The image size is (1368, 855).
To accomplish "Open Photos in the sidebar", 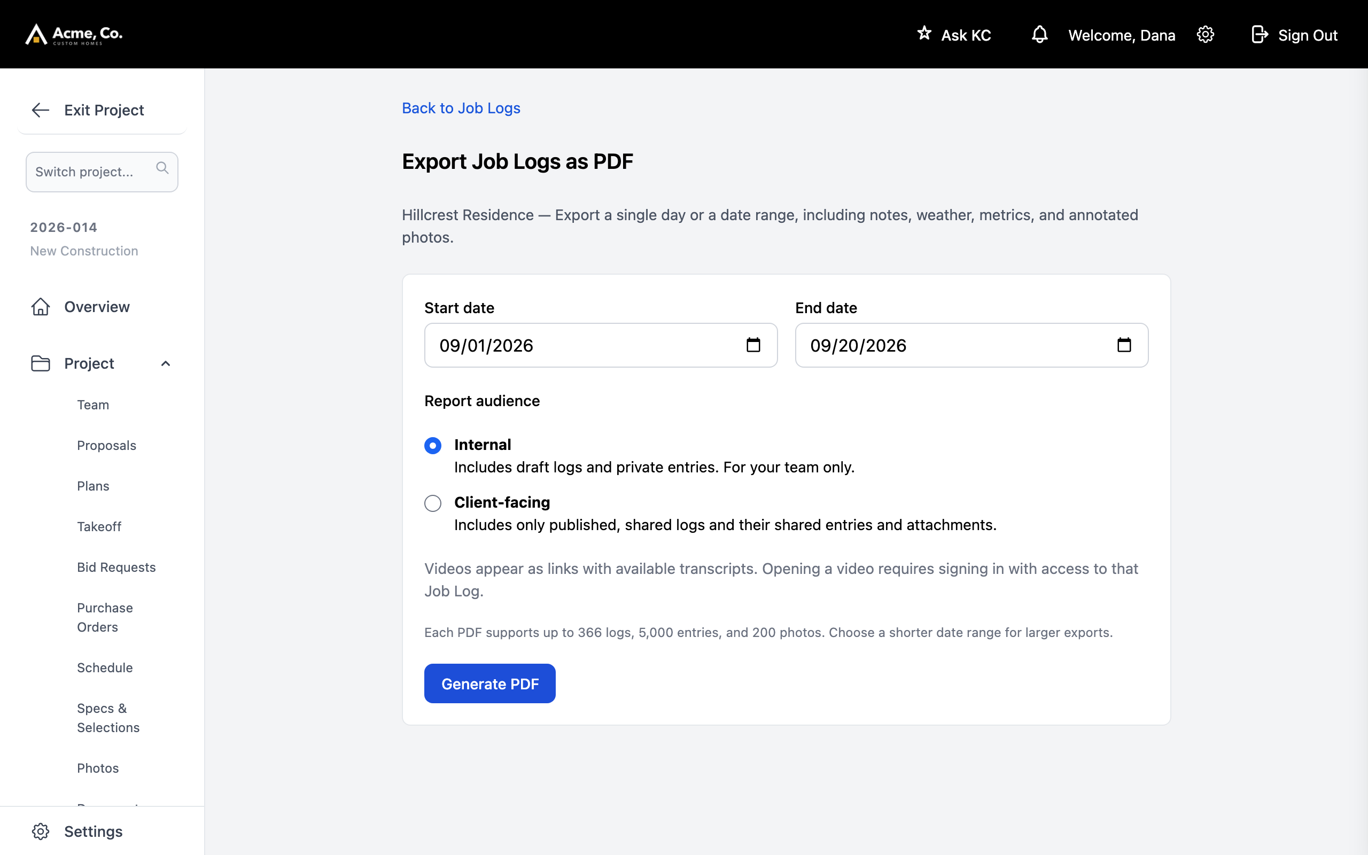I will (98, 768).
